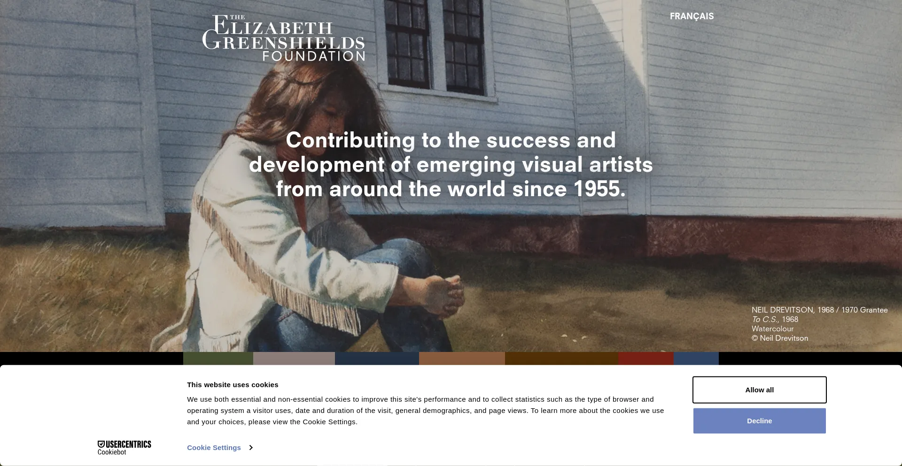Viewport: 902px width, 466px height.
Task: Click 'NEIL DREVITSON, 1968 / 1970 Grantee' caption
Action: pos(819,310)
